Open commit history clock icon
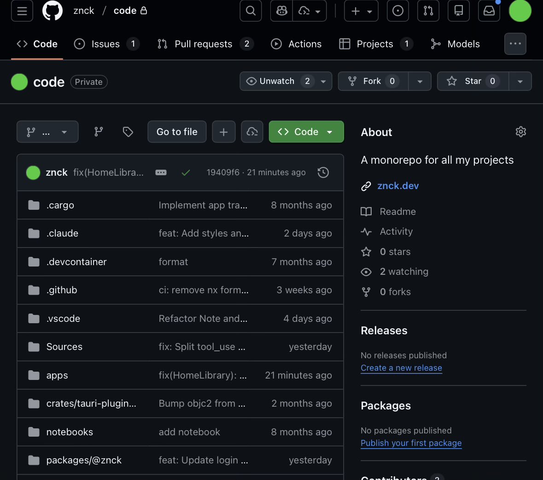The image size is (543, 480). [x=323, y=172]
